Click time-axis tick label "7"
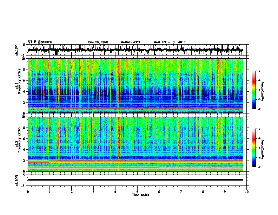 pos(181,192)
